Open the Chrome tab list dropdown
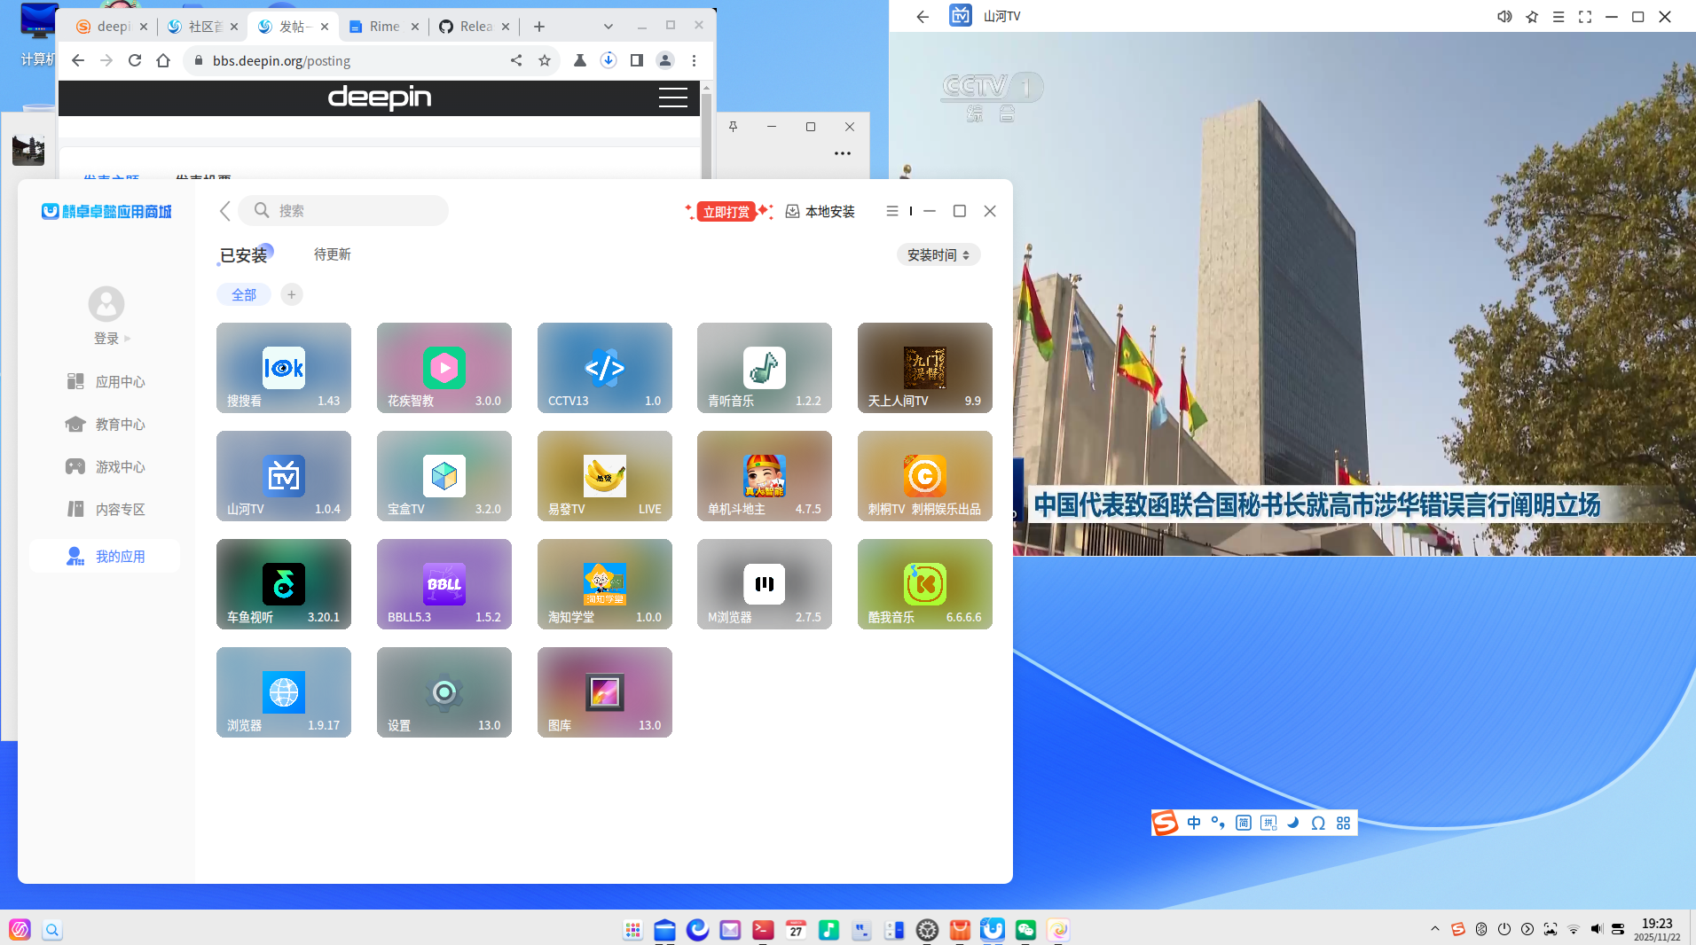The image size is (1696, 945). (609, 27)
